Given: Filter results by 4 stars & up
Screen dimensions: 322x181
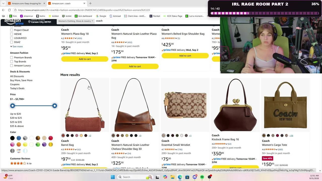Looking at the screenshot, I should tap(21, 163).
